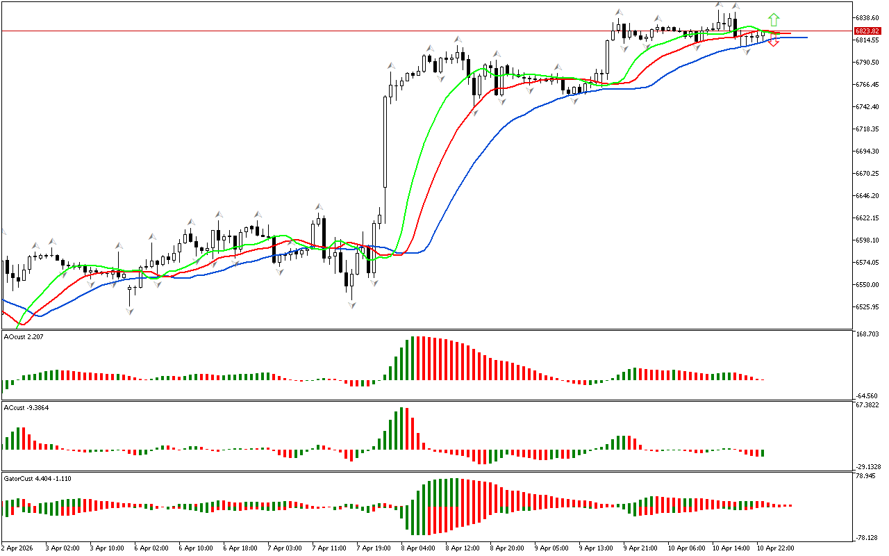Screen dimensions: 889x556
Task: Click the tallest green ACcust histogram bar
Action: coord(402,429)
